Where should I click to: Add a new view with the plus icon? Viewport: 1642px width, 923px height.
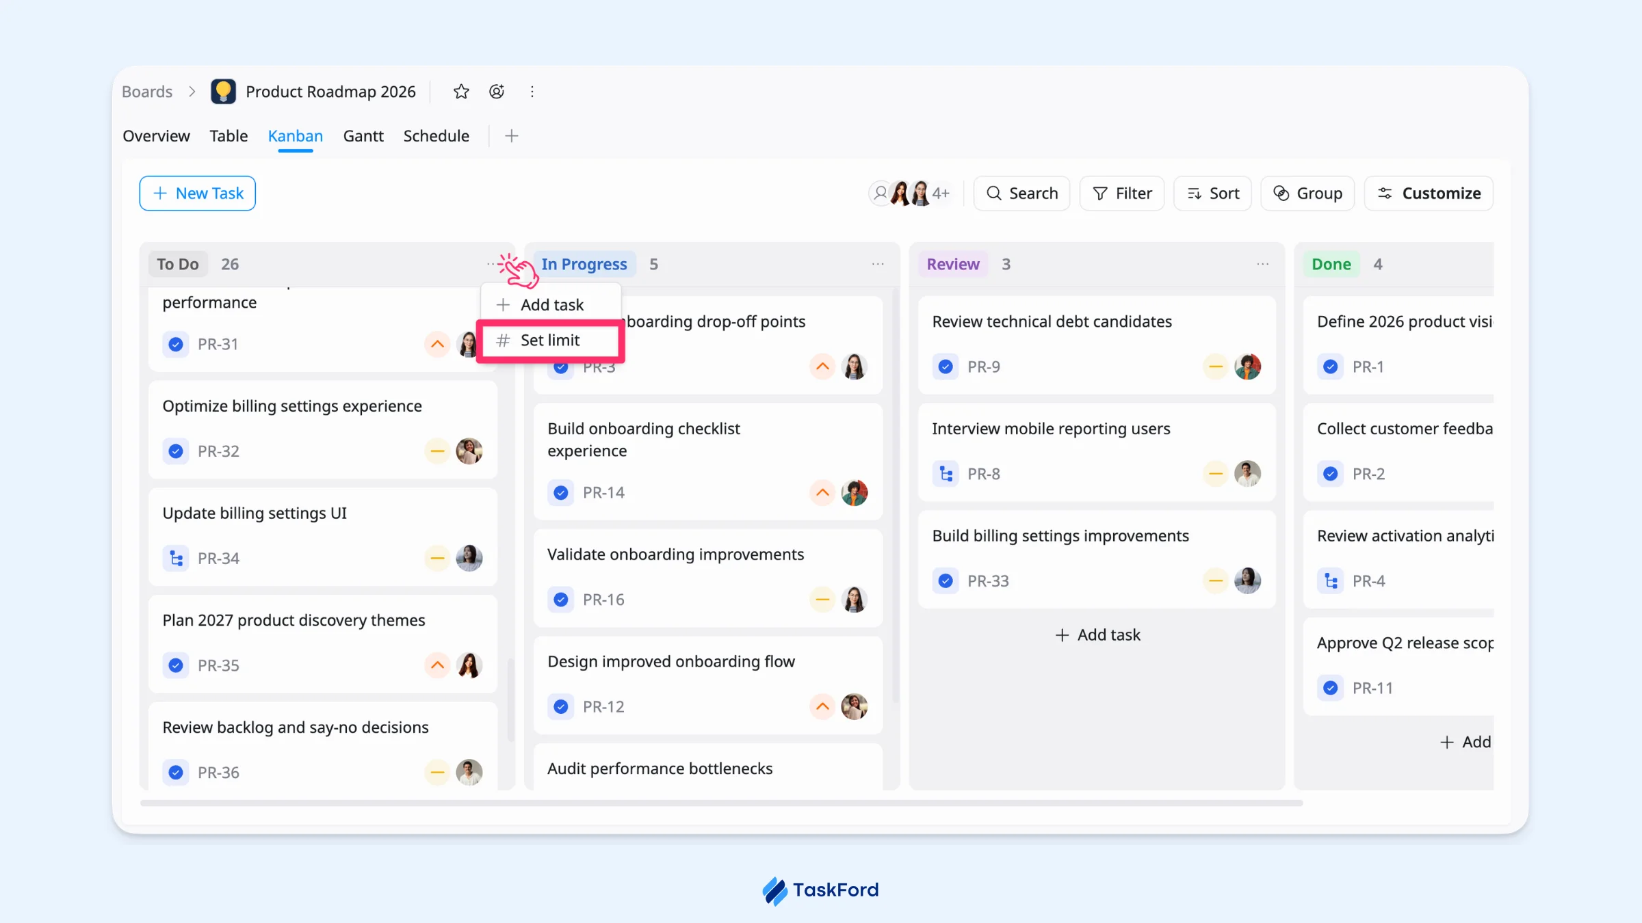pos(511,136)
